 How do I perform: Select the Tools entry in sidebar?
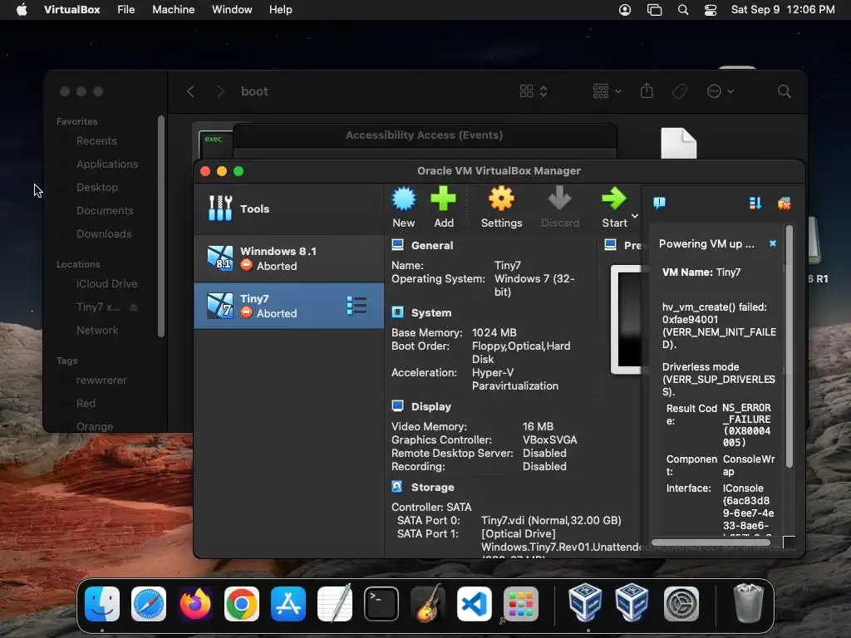click(288, 209)
